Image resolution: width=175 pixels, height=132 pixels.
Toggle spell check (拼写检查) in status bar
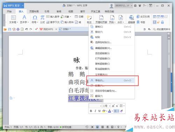point(66,127)
